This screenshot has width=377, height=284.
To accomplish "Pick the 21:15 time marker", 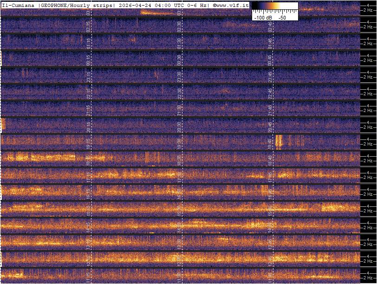I will [88, 110].
